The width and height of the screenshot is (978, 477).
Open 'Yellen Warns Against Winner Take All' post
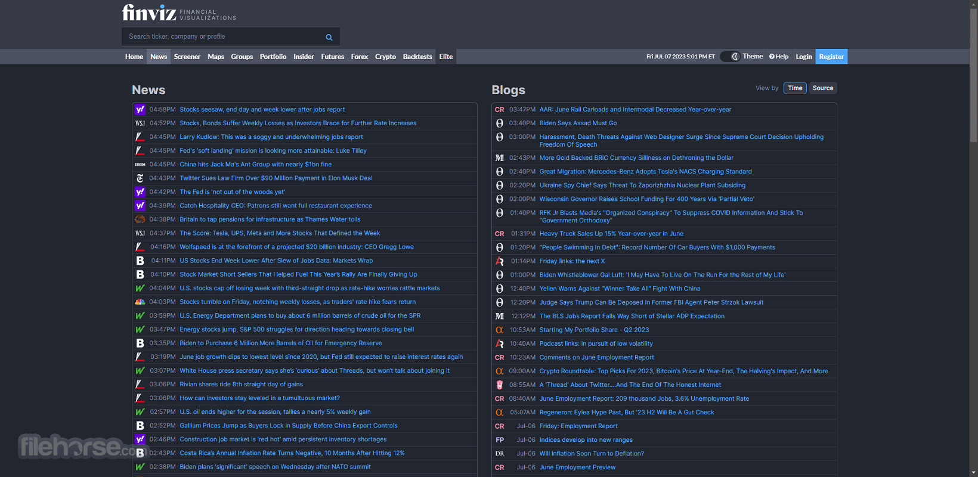(x=620, y=289)
